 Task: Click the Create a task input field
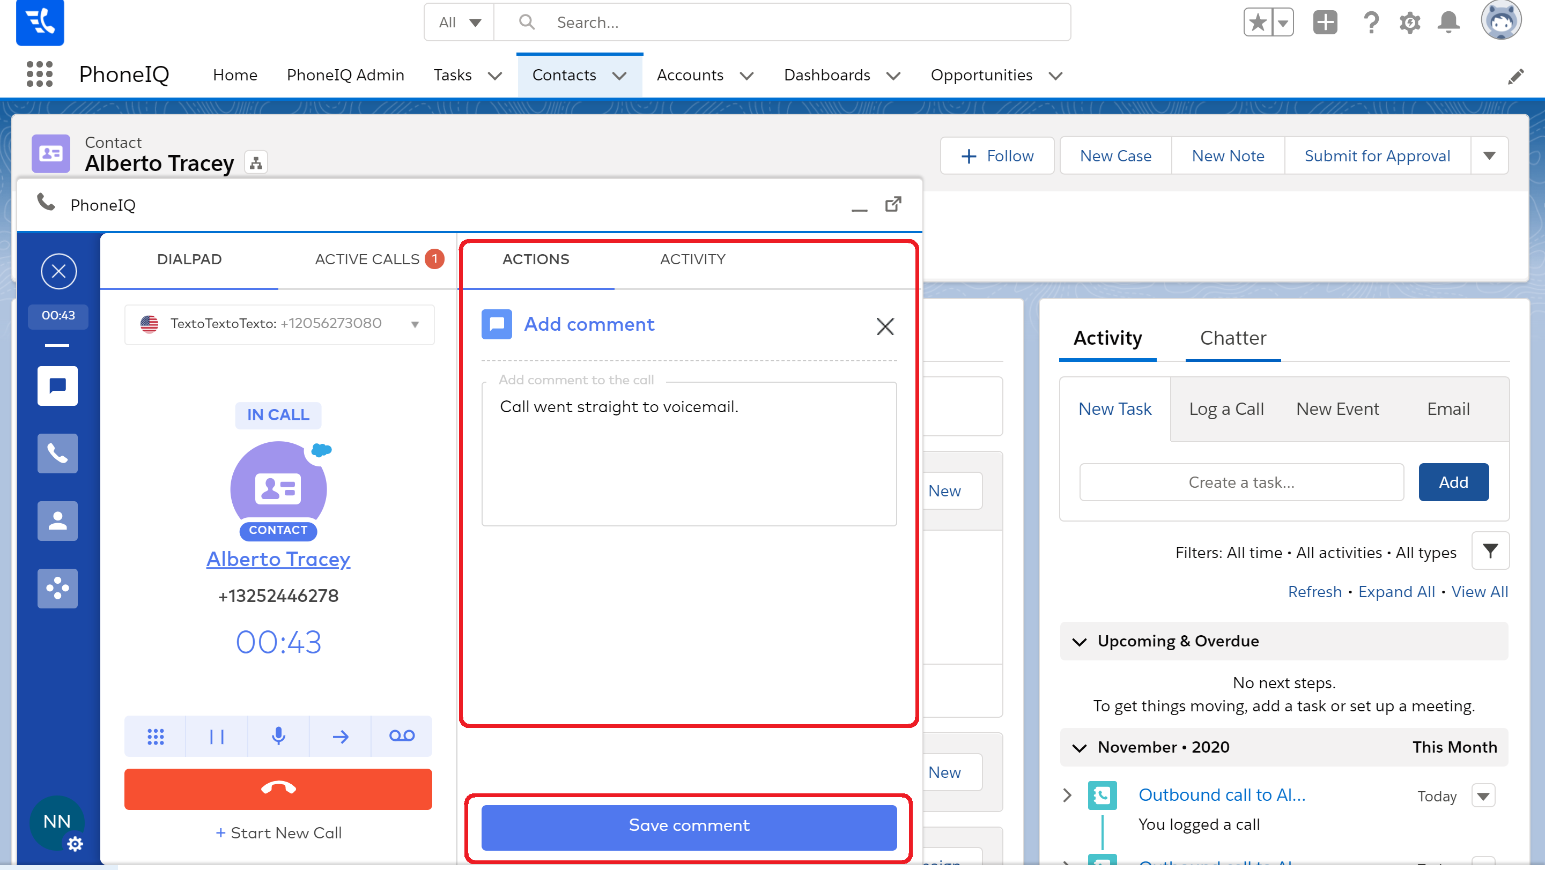(1241, 482)
